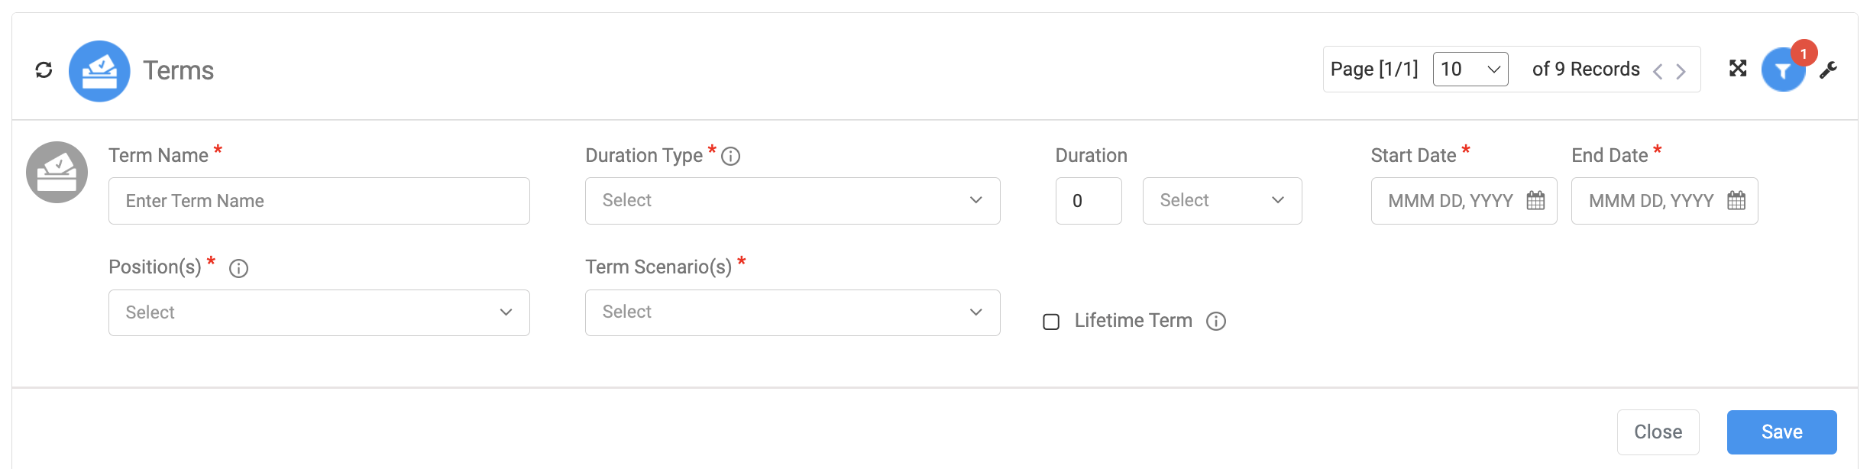Click the refresh icon beside Terms
This screenshot has width=1870, height=469.
tap(44, 70)
